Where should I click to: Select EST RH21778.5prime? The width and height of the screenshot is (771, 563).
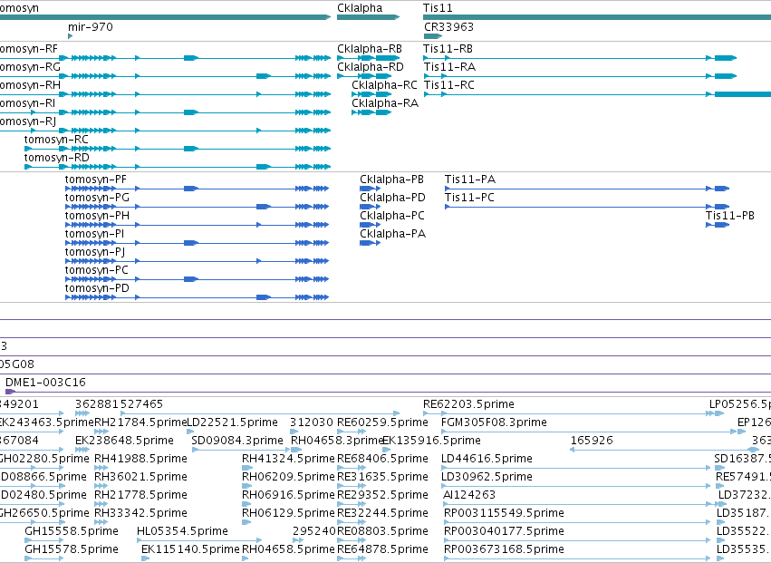pyautogui.click(x=140, y=495)
